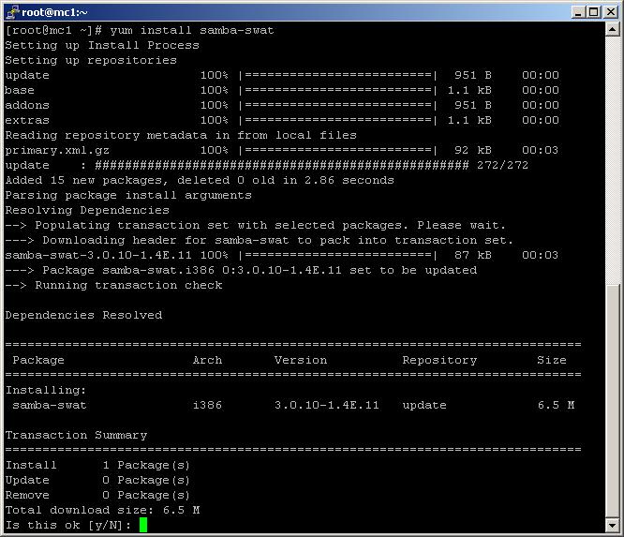Close the root@mc1 terminal window
This screenshot has width=624, height=537.
coord(611,12)
